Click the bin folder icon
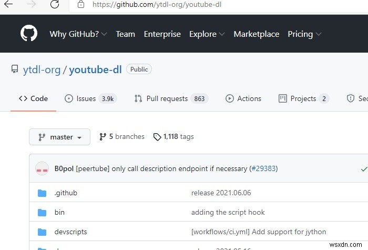The width and height of the screenshot is (368, 250). click(42, 213)
